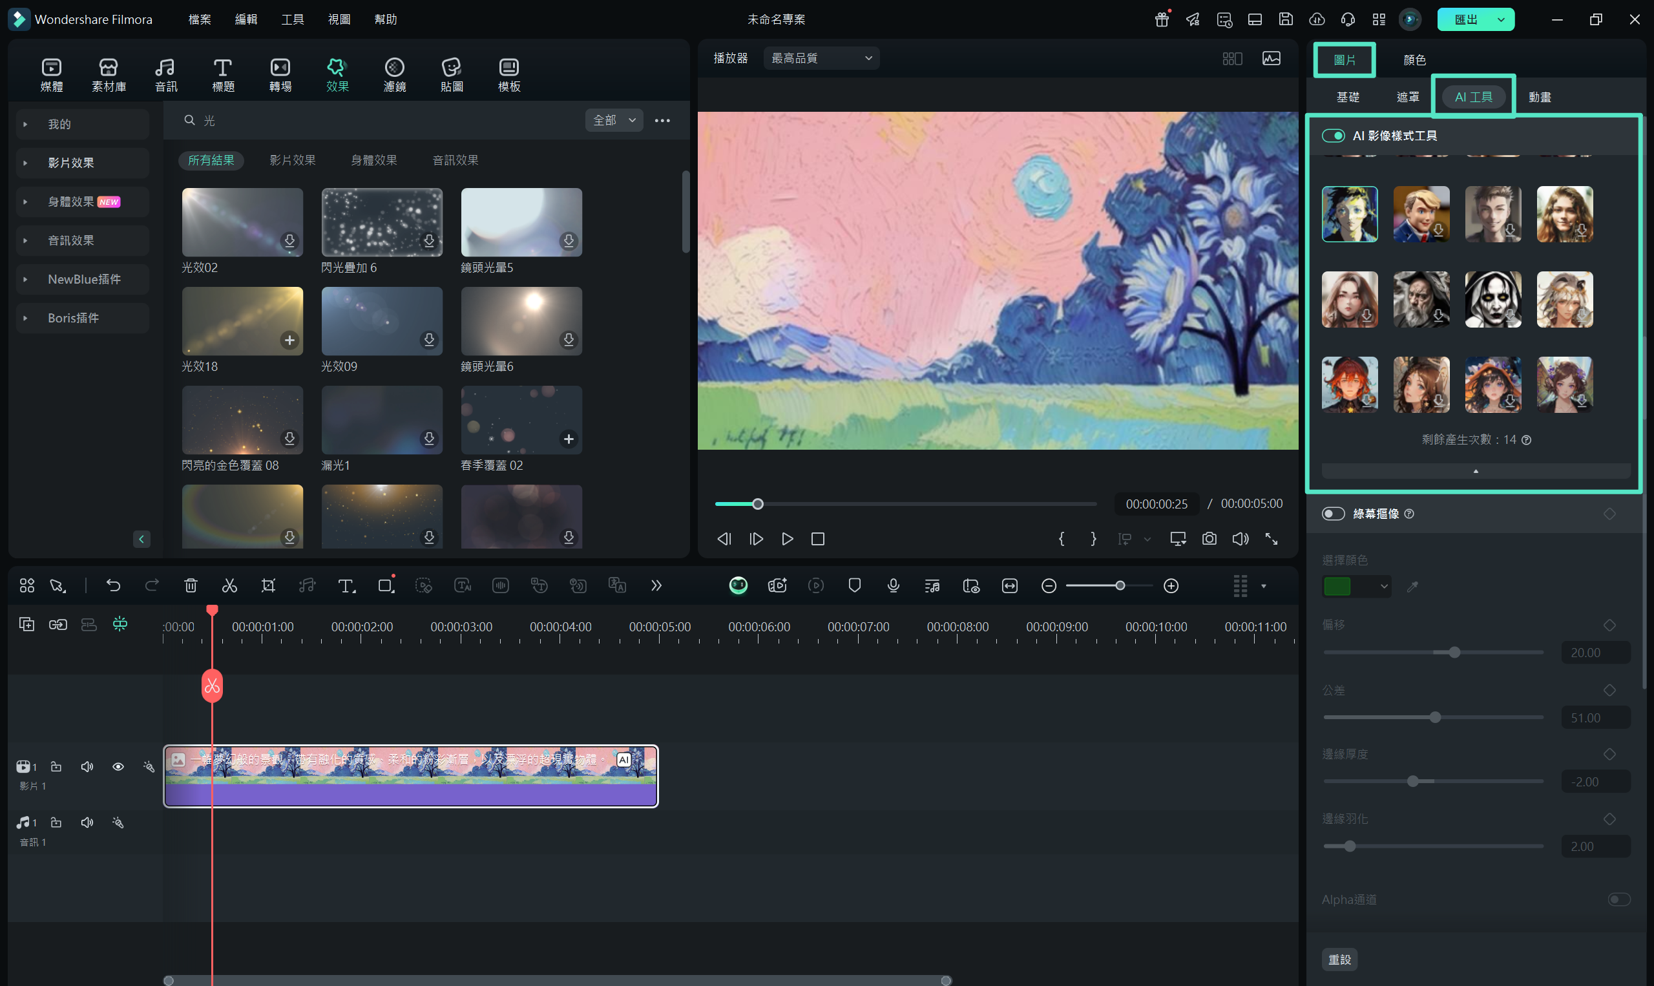This screenshot has height=986, width=1654.
Task: Click the zoom out minus on timeline
Action: point(1048,585)
